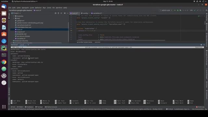
Task: Open the Event Log
Action: 200,107
